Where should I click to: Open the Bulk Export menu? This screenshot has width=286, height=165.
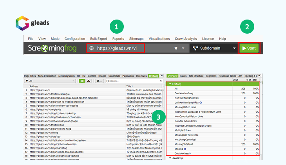99,39
